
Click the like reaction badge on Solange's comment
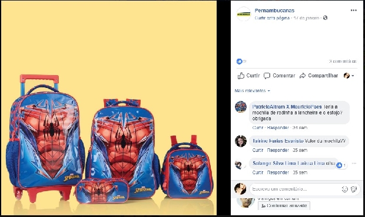341,165
